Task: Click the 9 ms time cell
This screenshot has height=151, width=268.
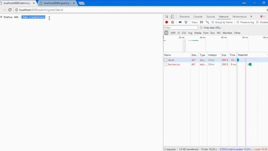Action: 233,64
